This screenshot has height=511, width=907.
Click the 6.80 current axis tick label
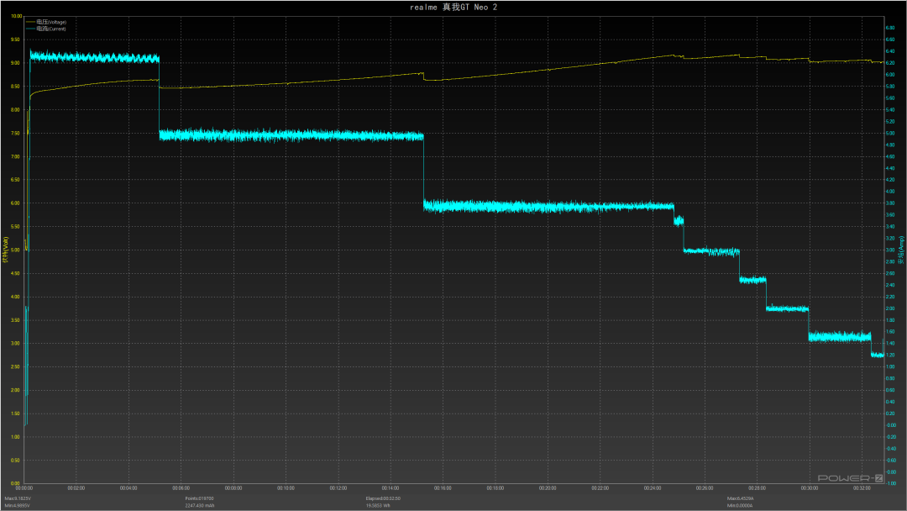890,28
